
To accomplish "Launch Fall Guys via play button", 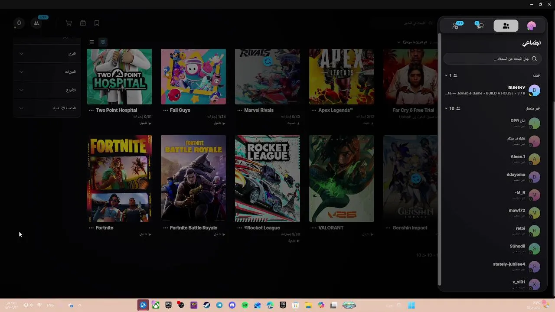I will coord(219,123).
